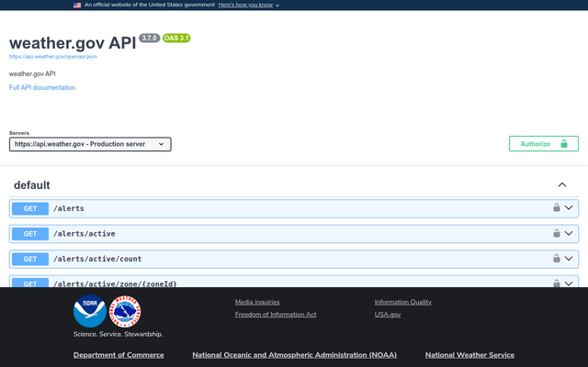Open the openapi.json URL link
The width and height of the screenshot is (588, 367).
tap(53, 57)
